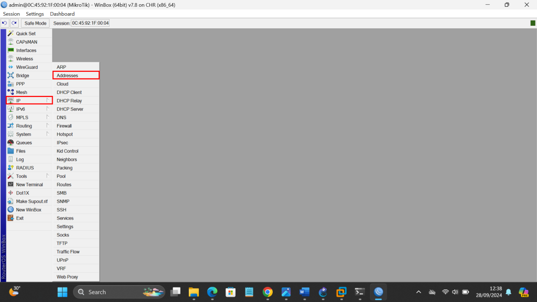
Task: Open the Bridge configuration
Action: [23, 75]
